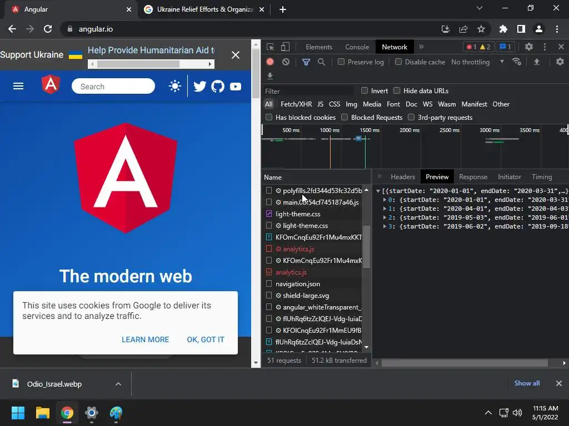Screen dimensions: 569x426
Task: Toggle Chrome side panel icon
Action: tap(521, 29)
